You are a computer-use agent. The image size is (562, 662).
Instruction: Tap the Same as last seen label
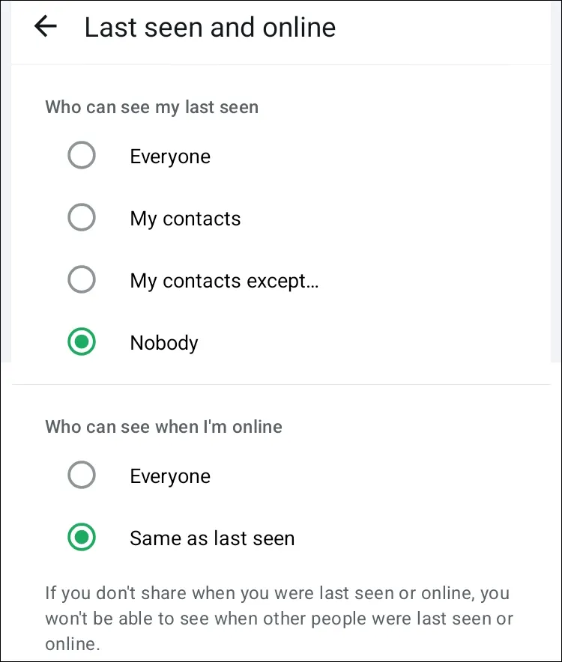tap(212, 538)
